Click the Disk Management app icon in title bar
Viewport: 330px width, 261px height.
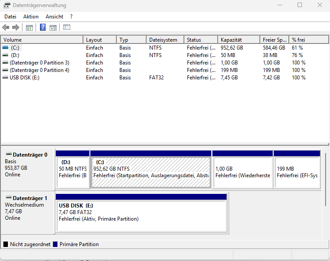coord(7,5)
